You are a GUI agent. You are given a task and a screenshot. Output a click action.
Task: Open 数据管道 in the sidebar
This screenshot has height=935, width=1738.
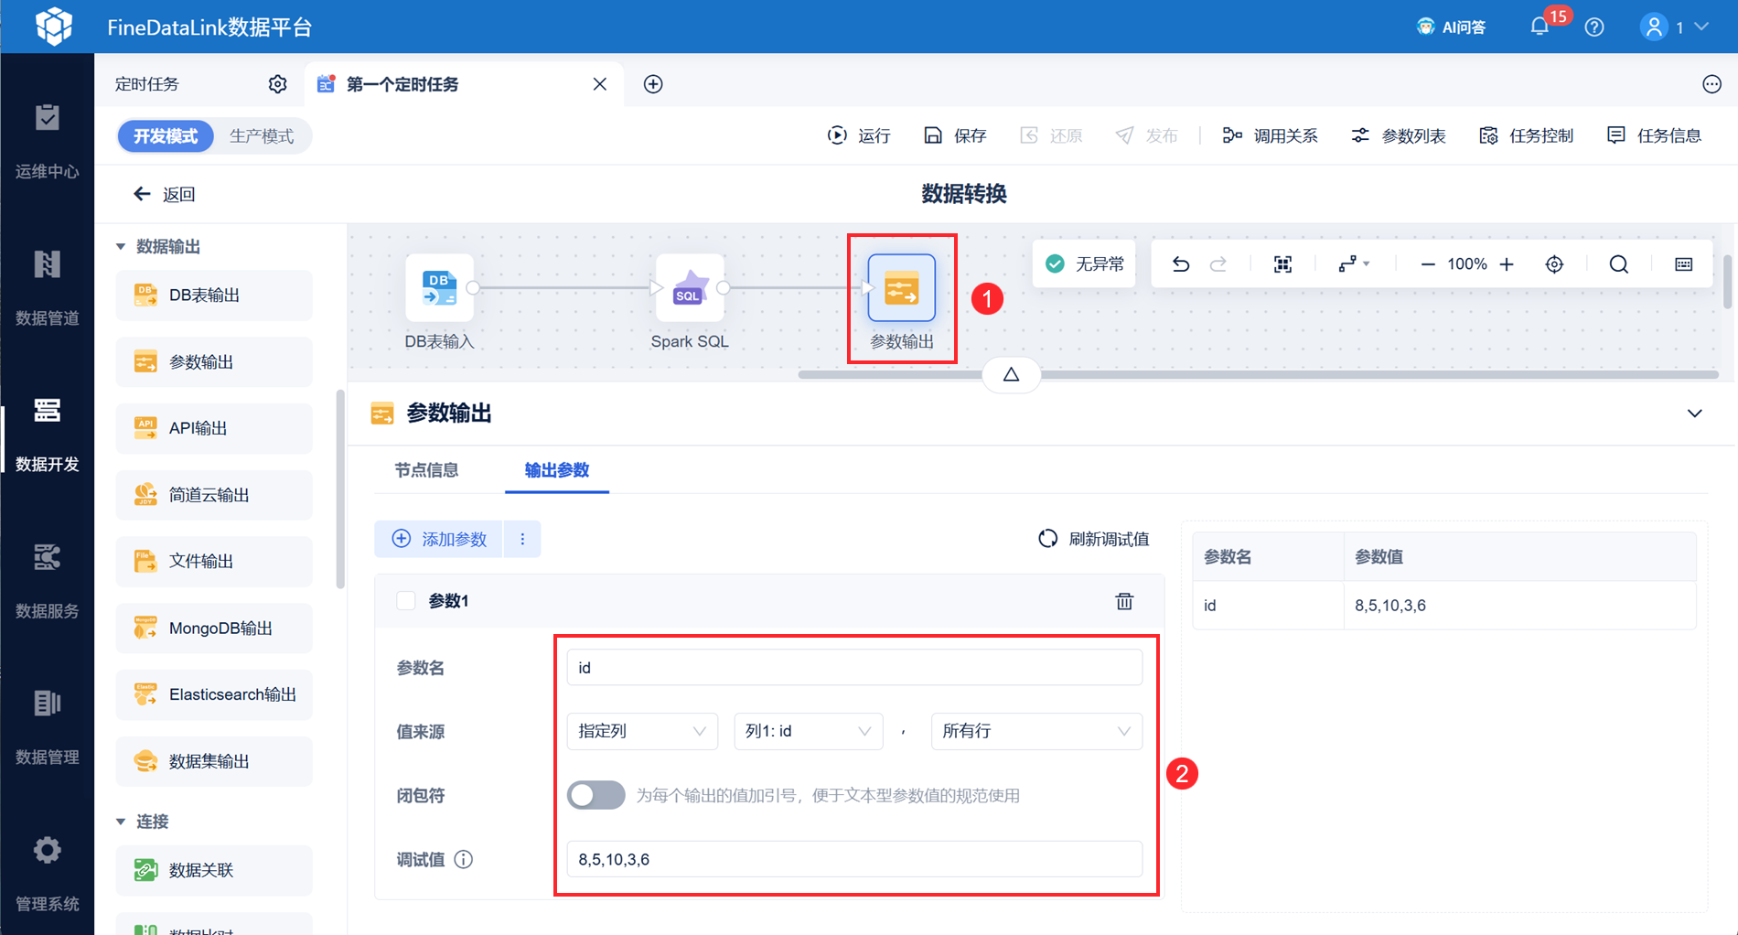[x=48, y=288]
